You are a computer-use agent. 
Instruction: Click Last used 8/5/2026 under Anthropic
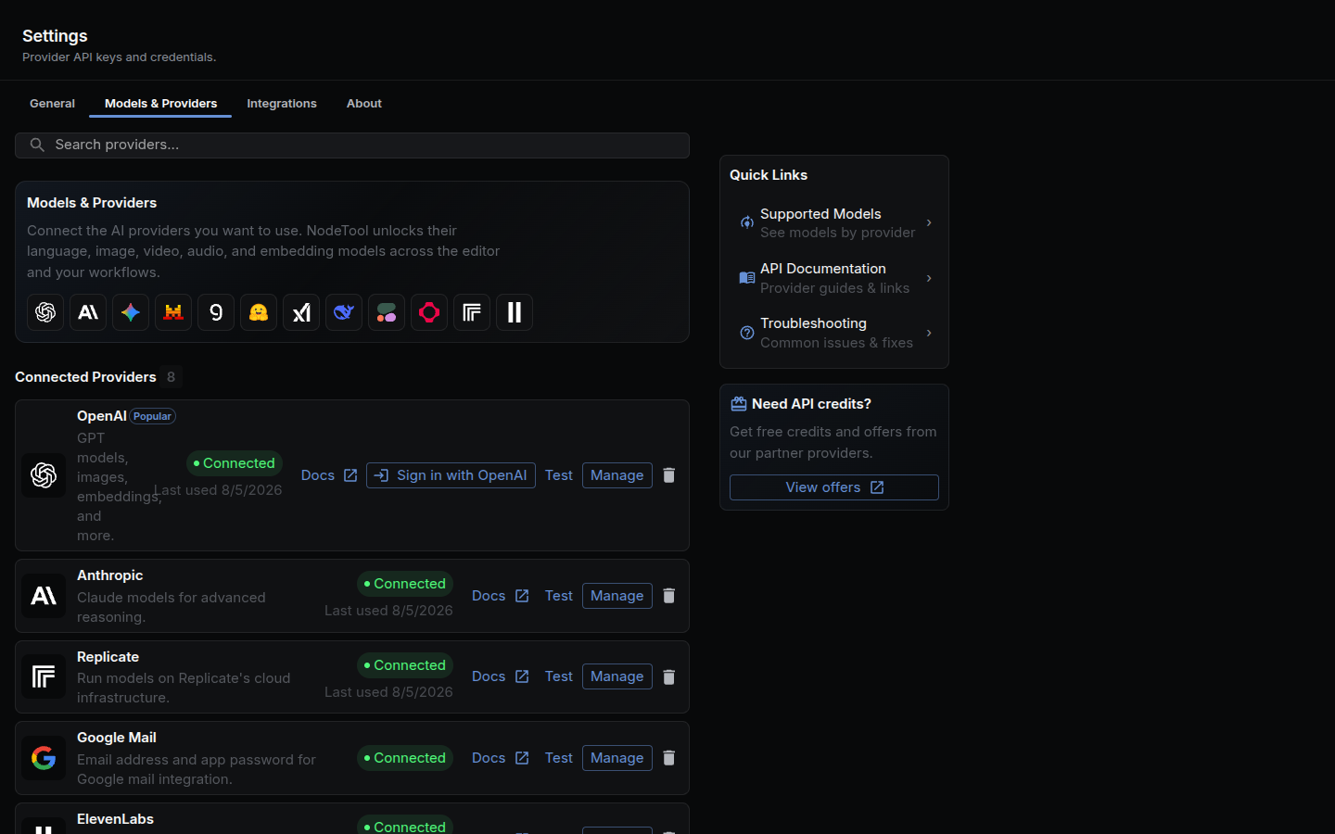coord(388,611)
